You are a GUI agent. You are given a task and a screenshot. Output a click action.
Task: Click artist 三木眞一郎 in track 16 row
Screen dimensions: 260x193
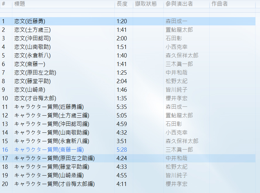coord(179,150)
